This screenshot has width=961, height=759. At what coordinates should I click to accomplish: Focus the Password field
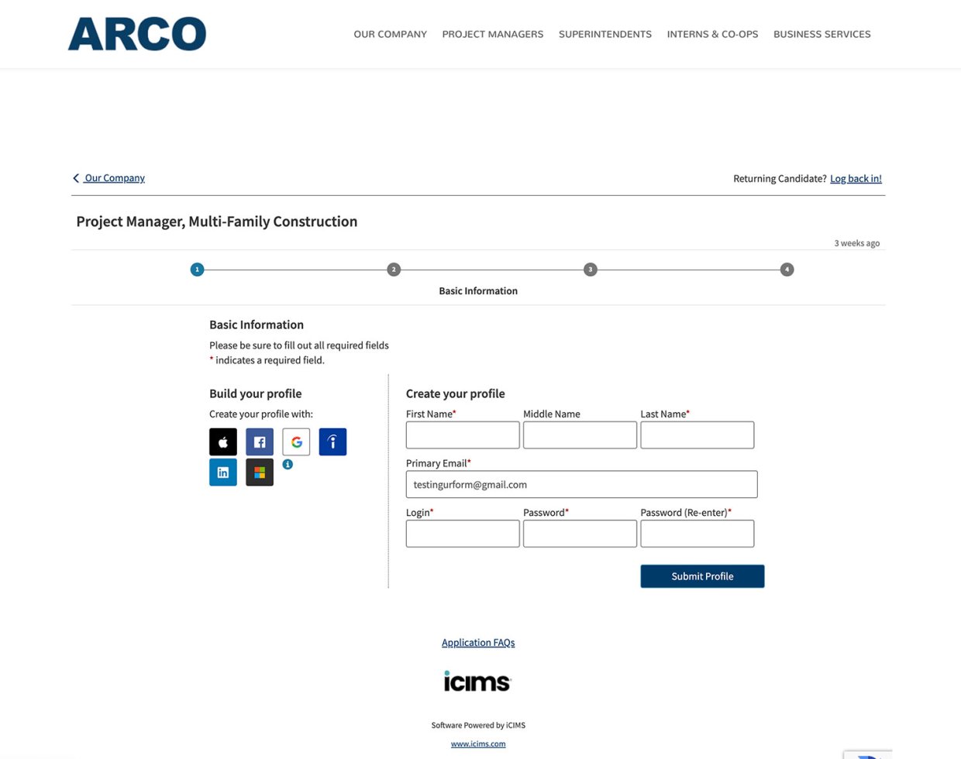(580, 534)
